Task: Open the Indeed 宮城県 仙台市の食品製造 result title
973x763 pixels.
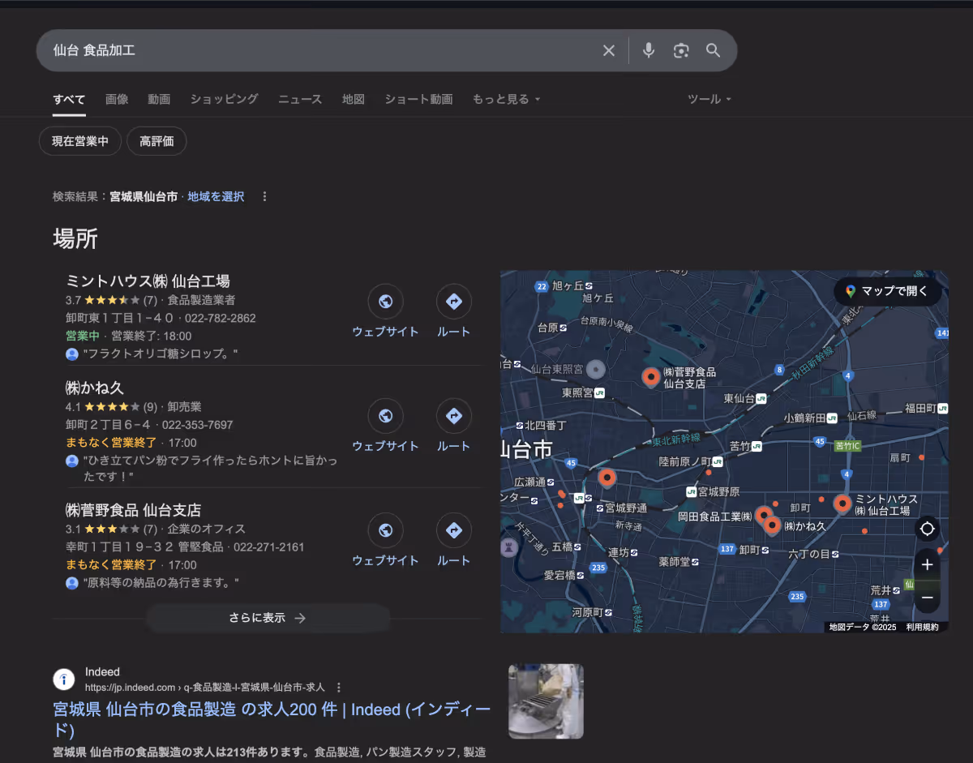Action: tap(272, 719)
